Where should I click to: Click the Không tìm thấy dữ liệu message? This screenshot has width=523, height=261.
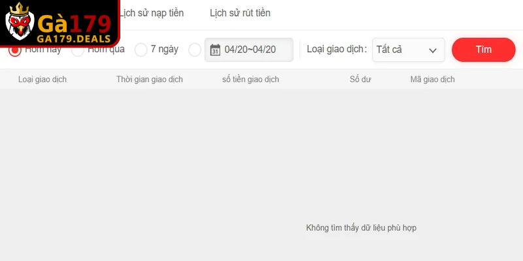coord(361,228)
